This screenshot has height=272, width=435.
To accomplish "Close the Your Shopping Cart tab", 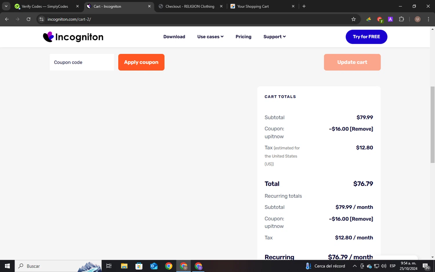I will tap(293, 6).
